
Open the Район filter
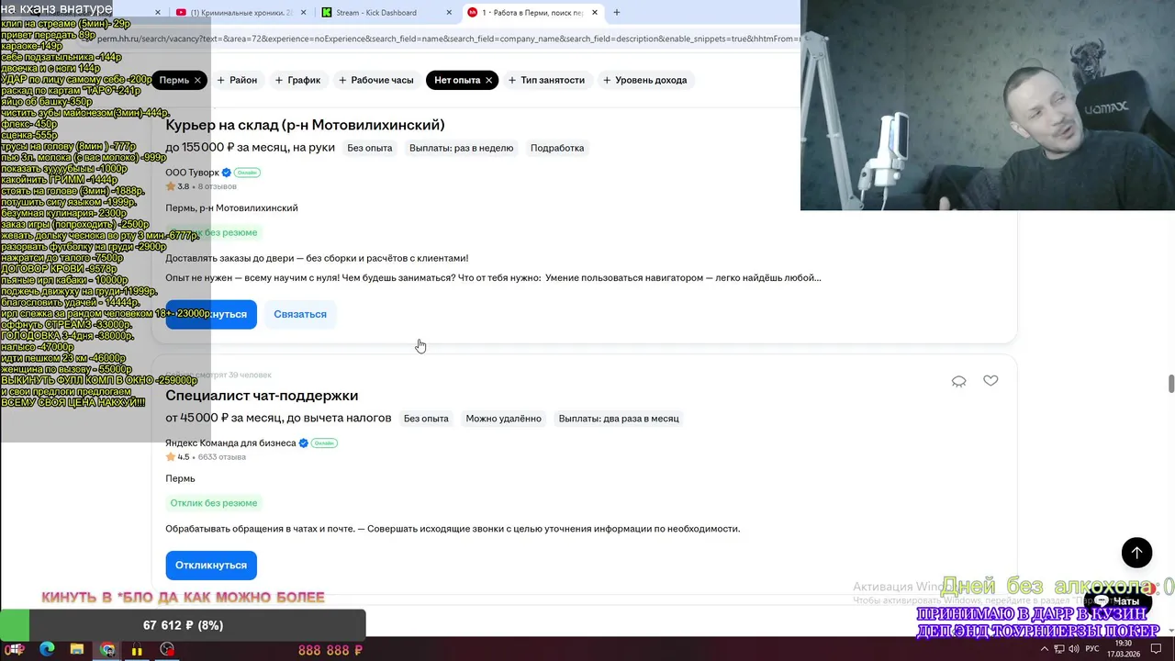(237, 80)
